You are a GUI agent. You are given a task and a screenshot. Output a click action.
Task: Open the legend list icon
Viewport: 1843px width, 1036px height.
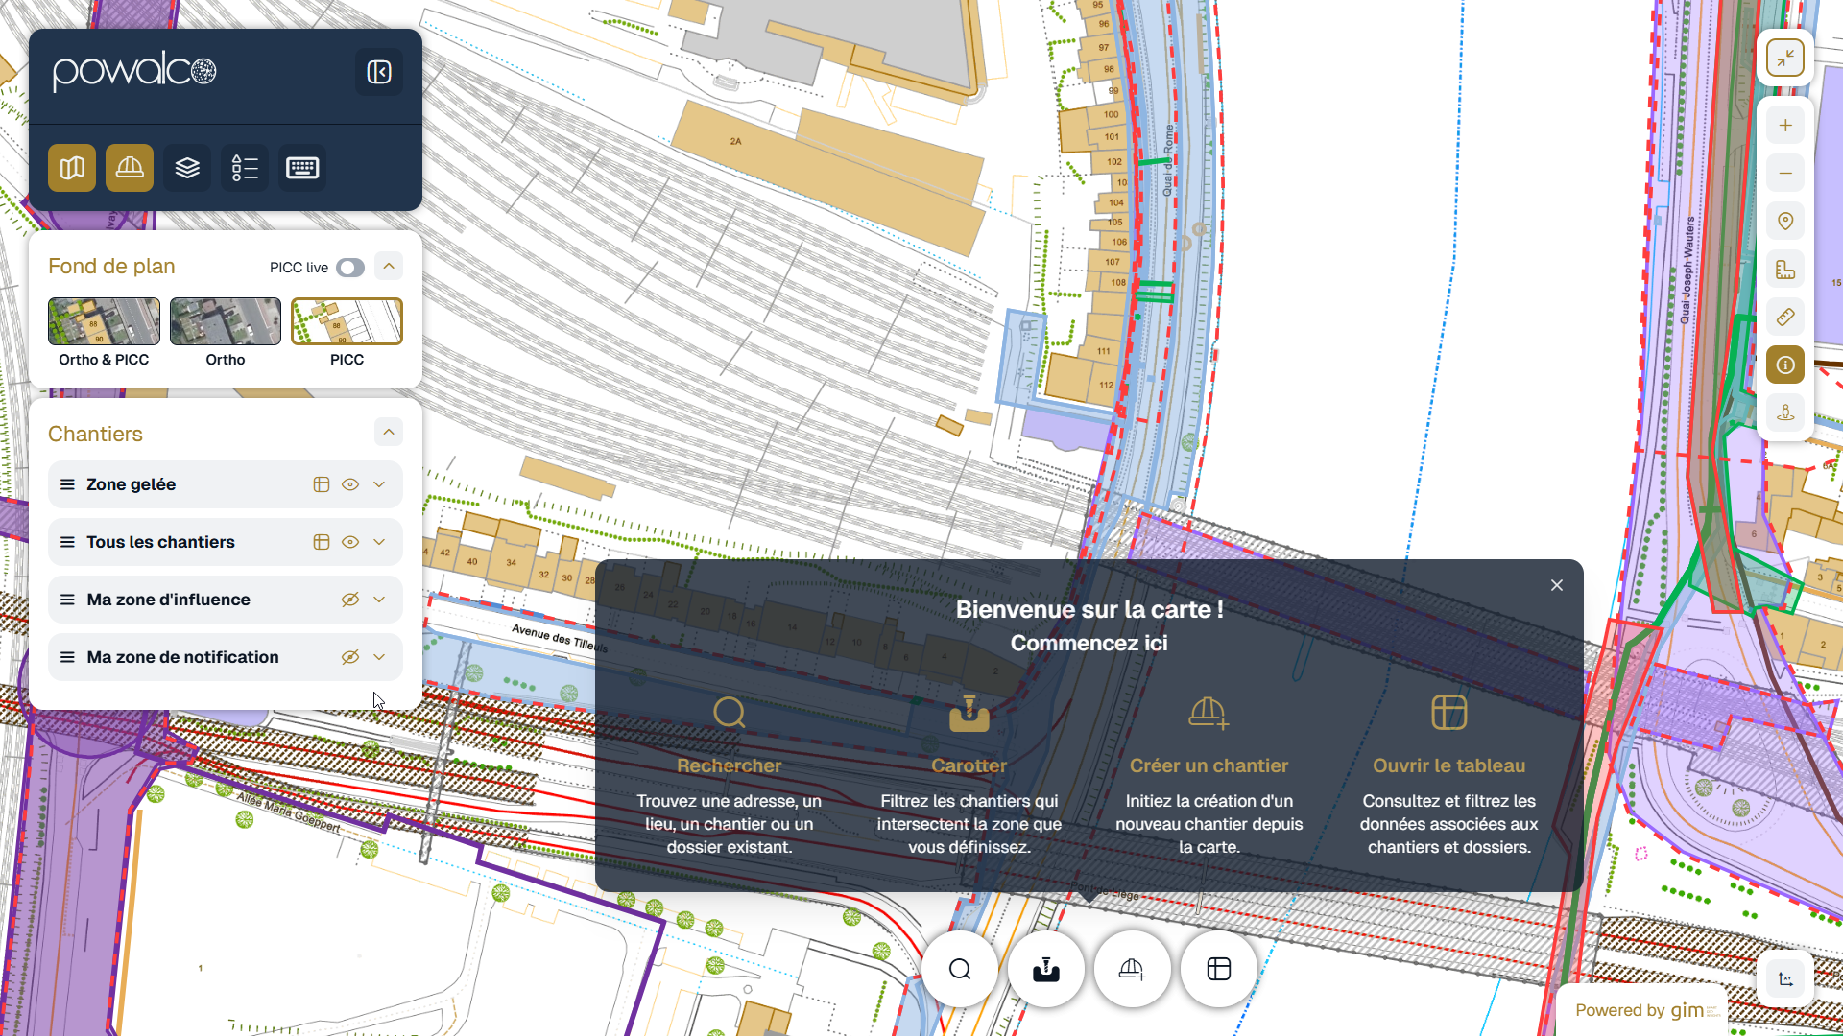click(245, 168)
